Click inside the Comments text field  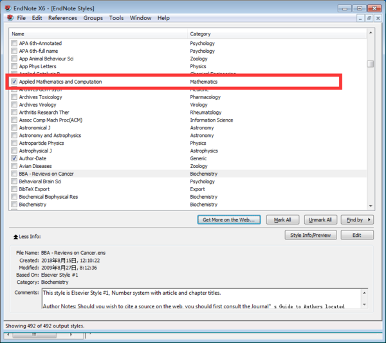(201, 299)
